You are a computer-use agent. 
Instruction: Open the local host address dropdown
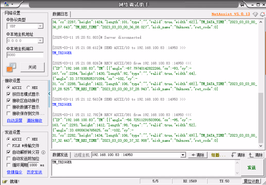tap(40, 40)
